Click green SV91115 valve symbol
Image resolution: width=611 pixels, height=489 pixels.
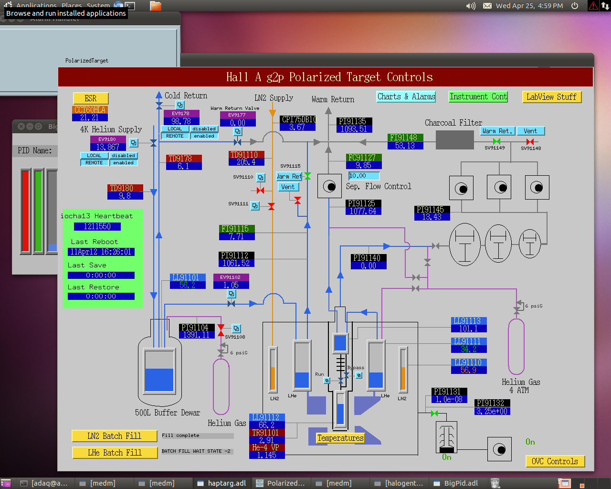(x=307, y=176)
